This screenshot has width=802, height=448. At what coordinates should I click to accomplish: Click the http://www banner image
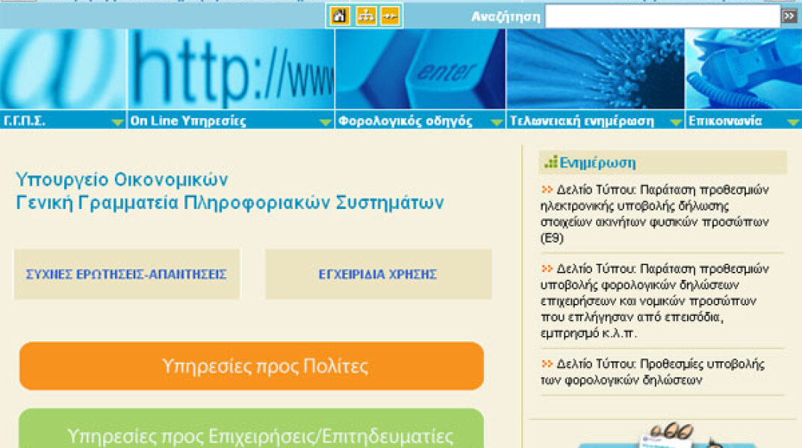point(231,69)
